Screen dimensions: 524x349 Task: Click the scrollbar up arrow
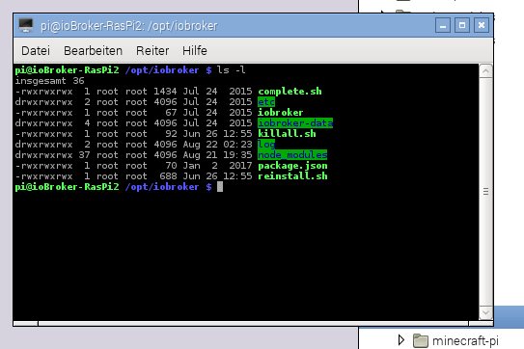pyautogui.click(x=485, y=70)
